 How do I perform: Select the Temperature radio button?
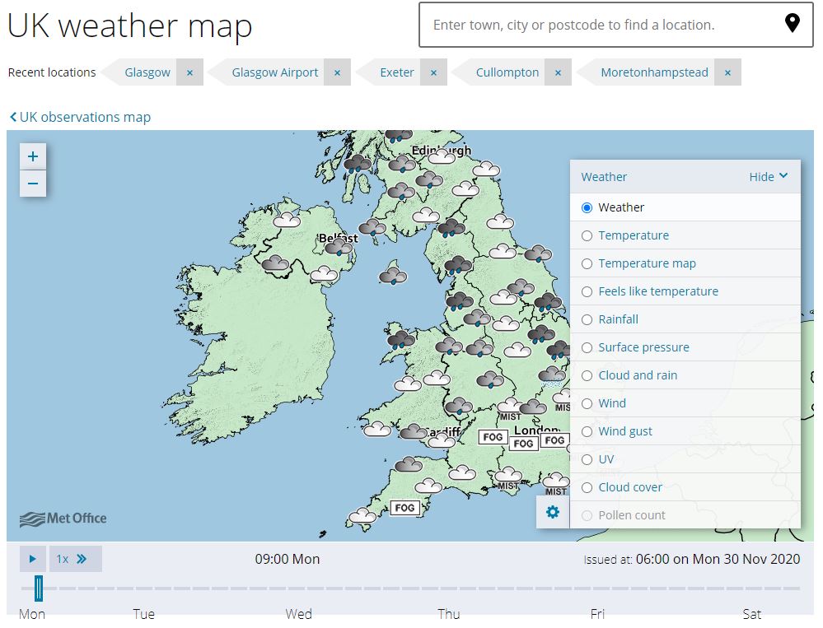pyautogui.click(x=586, y=235)
